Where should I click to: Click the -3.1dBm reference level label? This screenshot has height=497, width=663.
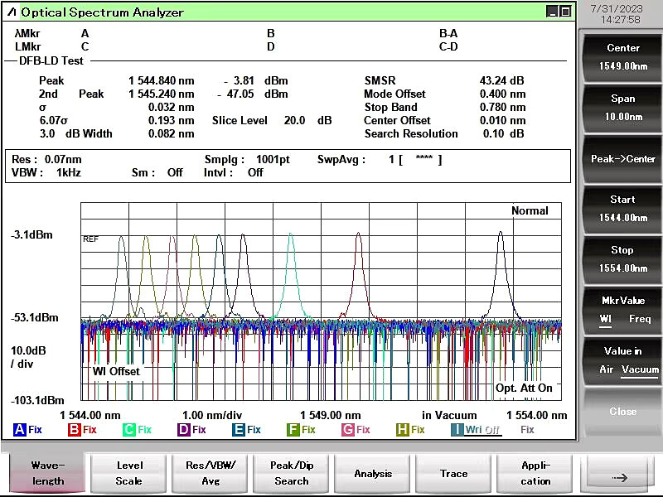(x=31, y=235)
